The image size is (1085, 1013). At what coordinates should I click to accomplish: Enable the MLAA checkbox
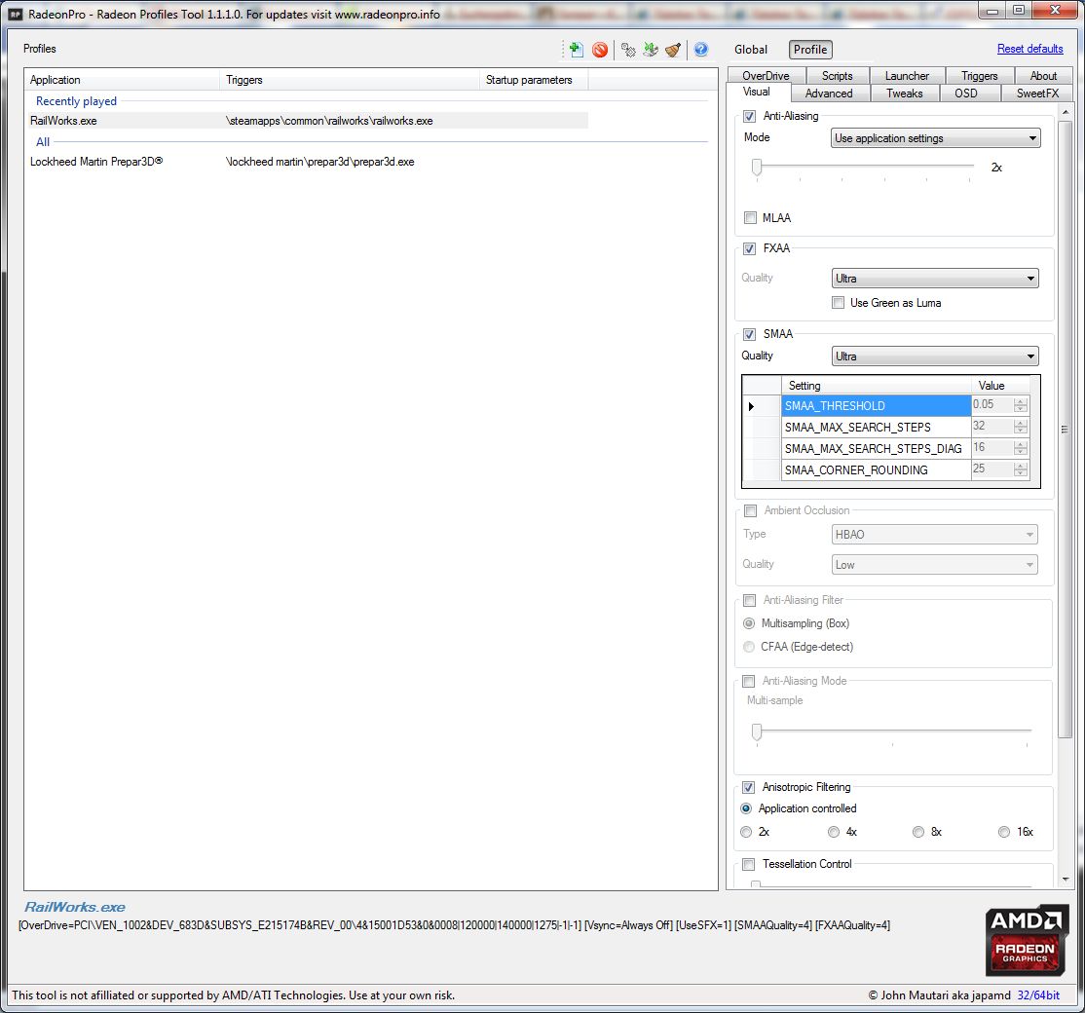[x=750, y=218]
